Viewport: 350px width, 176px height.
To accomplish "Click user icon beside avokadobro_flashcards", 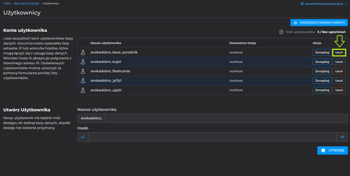I will 83,71.
